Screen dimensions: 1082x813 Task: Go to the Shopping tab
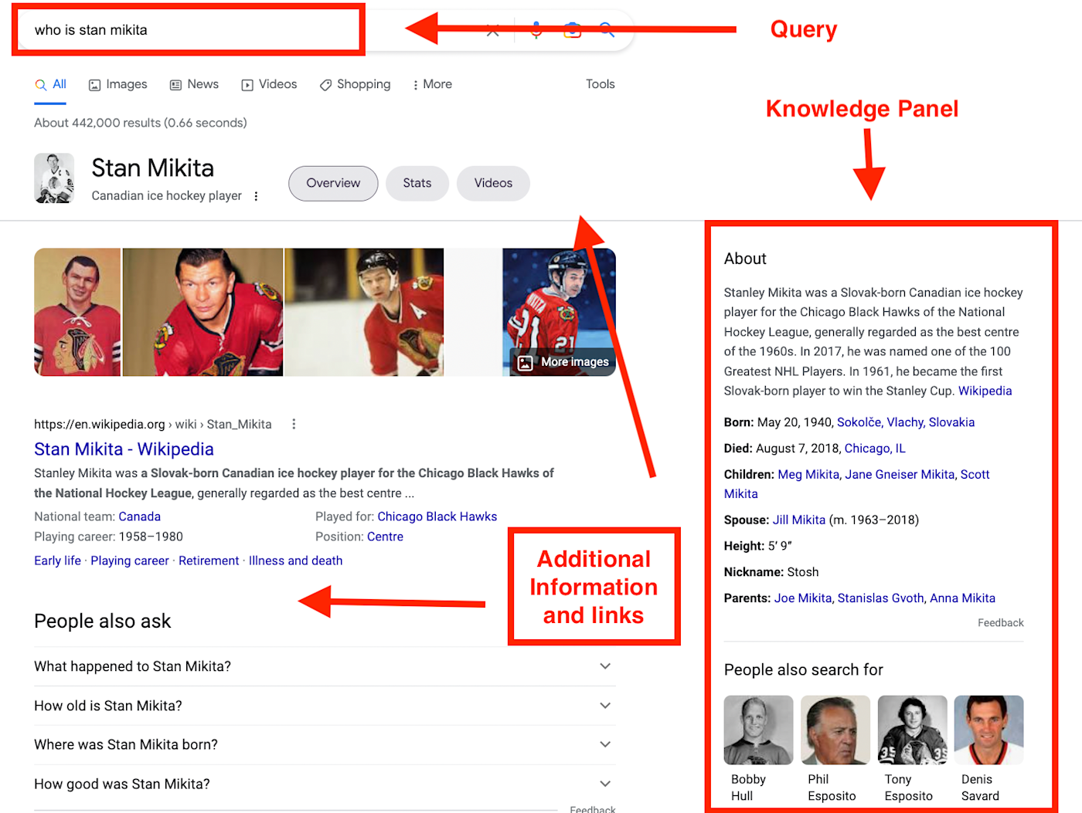(356, 84)
